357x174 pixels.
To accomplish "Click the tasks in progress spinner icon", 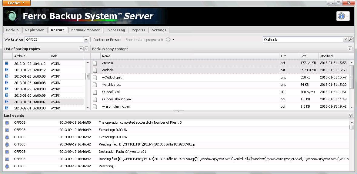I will [168, 40].
